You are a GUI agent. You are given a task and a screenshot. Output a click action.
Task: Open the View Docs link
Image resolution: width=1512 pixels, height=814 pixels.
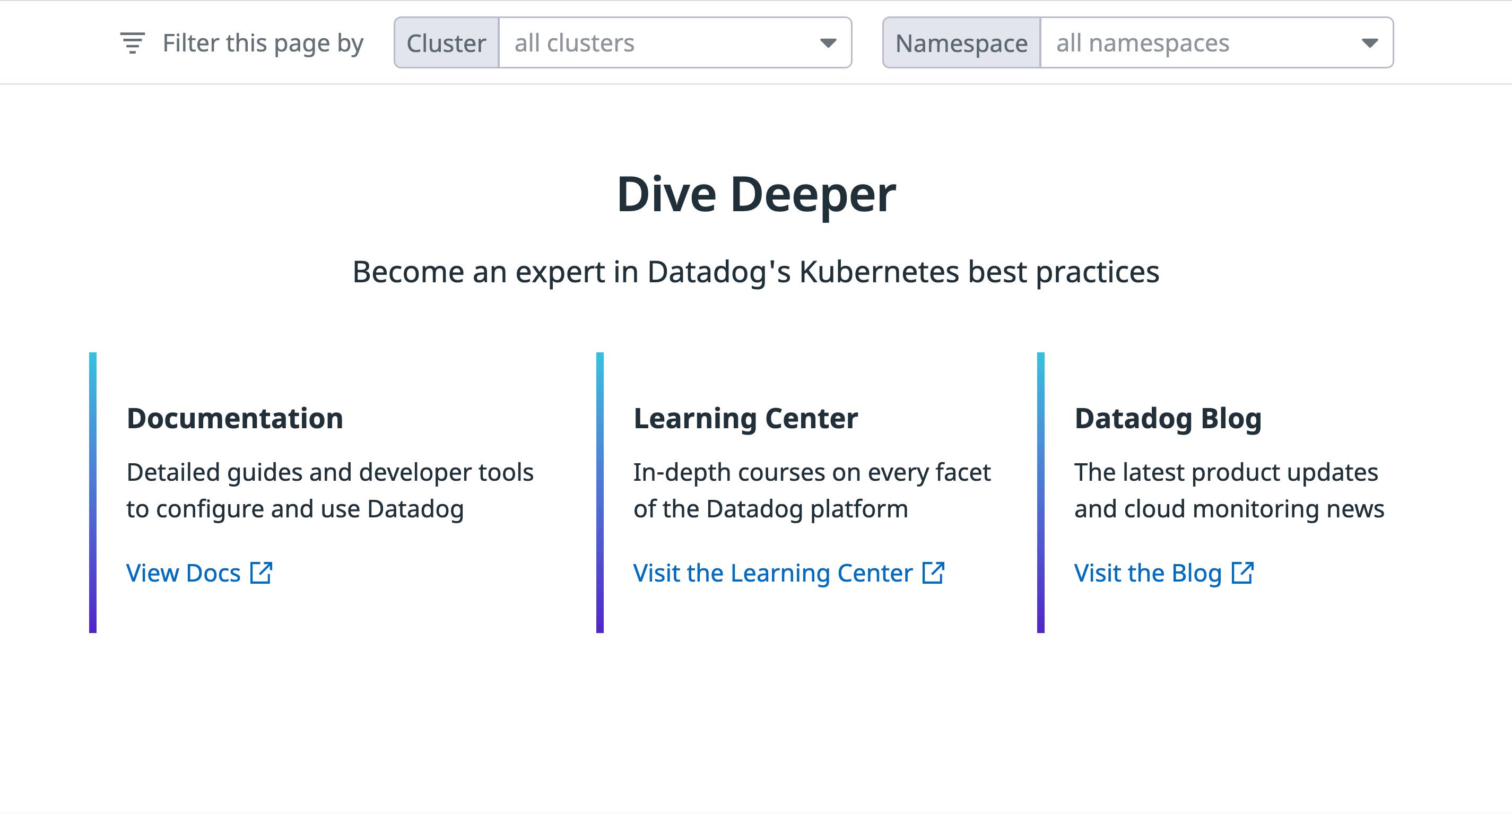tap(183, 572)
